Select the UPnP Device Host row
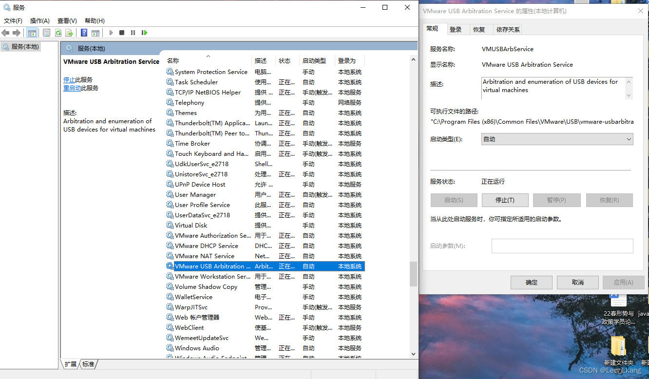This screenshot has width=649, height=379. [265, 184]
